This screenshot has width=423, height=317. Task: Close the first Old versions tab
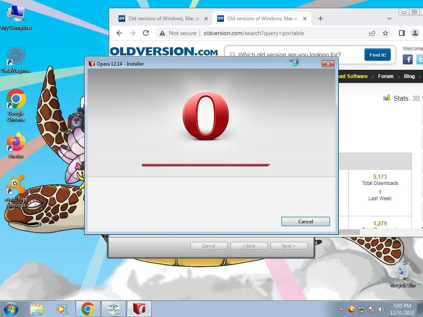click(x=206, y=19)
